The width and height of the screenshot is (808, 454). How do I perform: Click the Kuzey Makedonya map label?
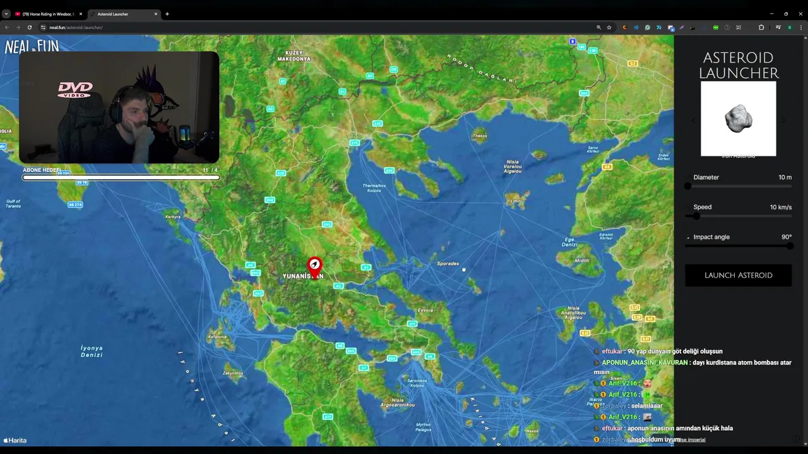(x=294, y=55)
